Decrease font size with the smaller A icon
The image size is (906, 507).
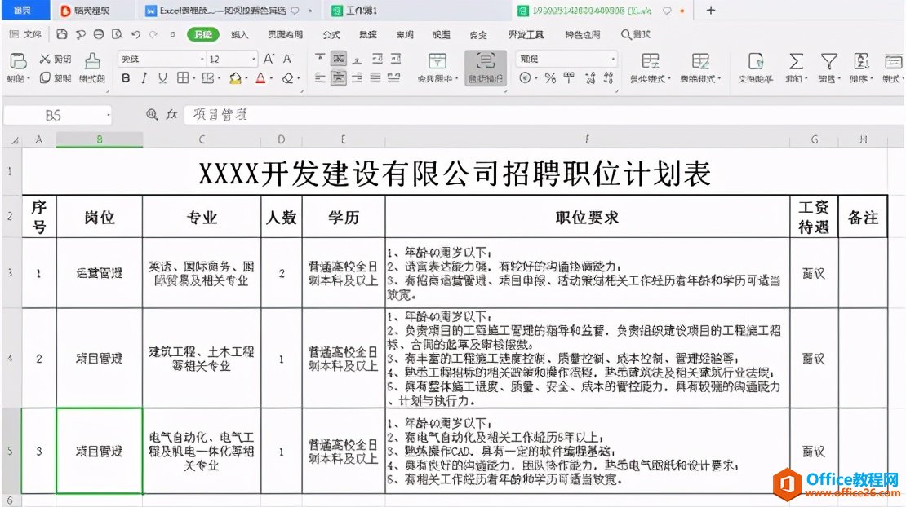[x=288, y=59]
